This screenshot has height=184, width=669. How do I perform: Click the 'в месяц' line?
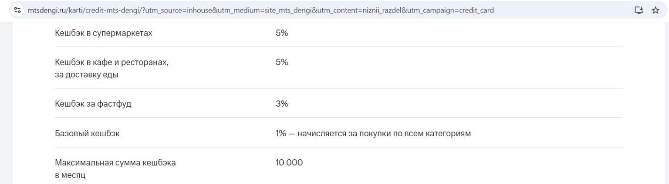click(70, 175)
